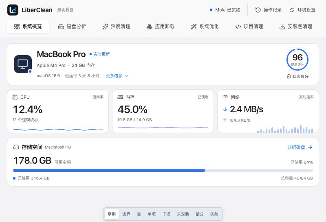Click the memory module icon
326x222 pixels.
[x=120, y=97]
